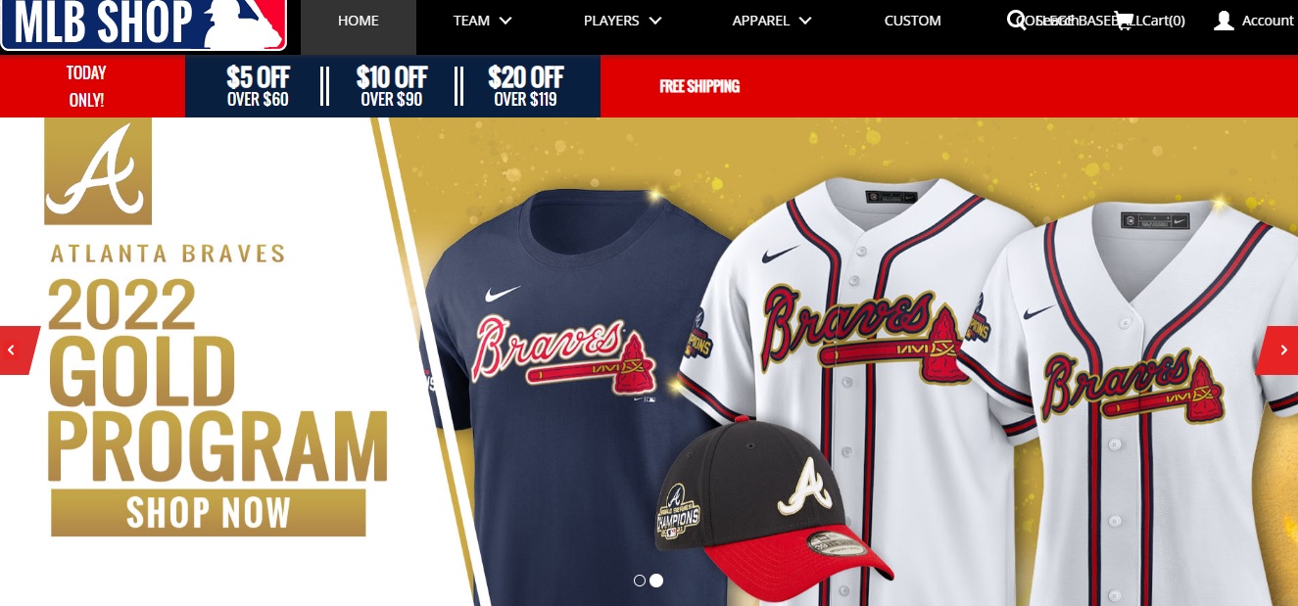This screenshot has height=606, width=1298.
Task: Select the second carousel dot
Action: pyautogui.click(x=656, y=581)
